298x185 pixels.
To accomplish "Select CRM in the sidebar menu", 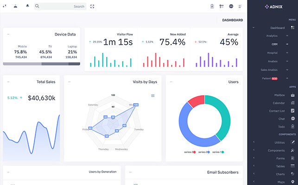I will (274, 44).
